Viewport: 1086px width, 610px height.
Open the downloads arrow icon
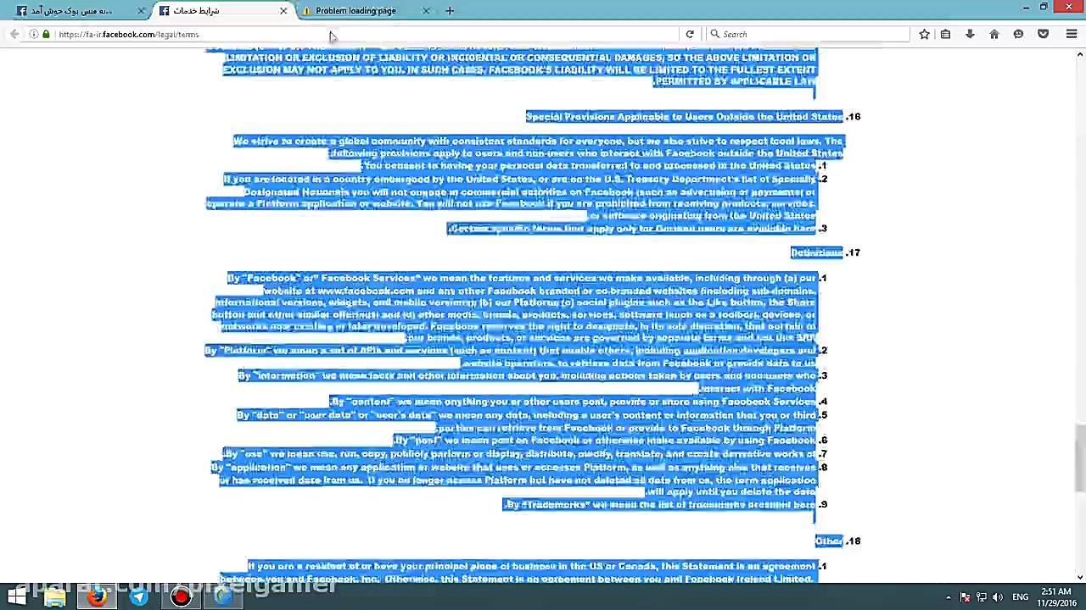click(x=970, y=34)
